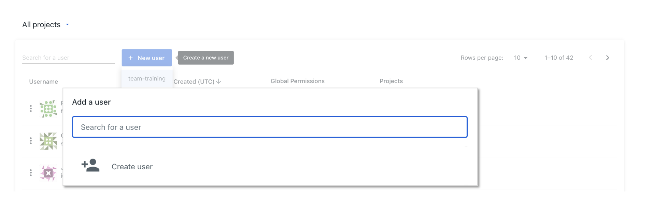Expand the Rows per page dropdown
This screenshot has height=216, width=652.
pyautogui.click(x=521, y=58)
